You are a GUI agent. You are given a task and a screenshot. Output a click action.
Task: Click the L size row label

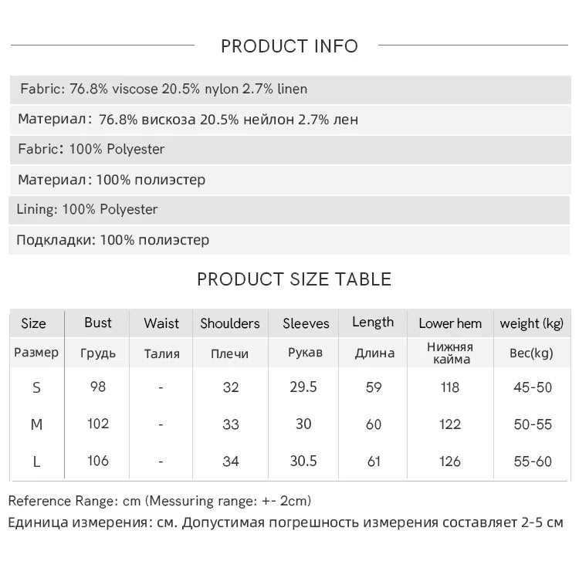tap(36, 461)
